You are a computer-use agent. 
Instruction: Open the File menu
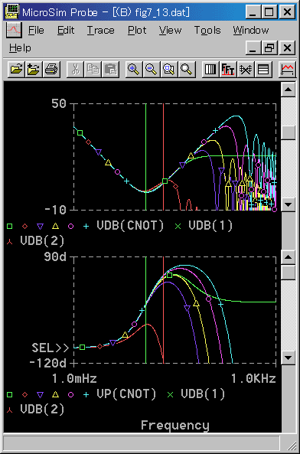click(36, 31)
